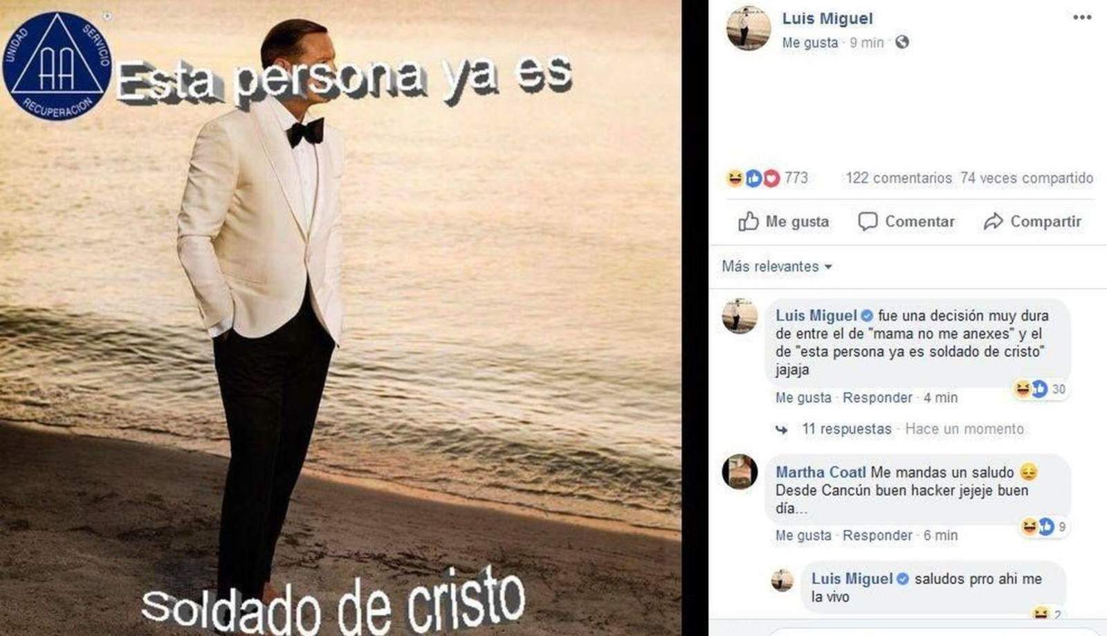View reactions showing 30 on first comment
The height and width of the screenshot is (636, 1107).
click(x=1041, y=389)
